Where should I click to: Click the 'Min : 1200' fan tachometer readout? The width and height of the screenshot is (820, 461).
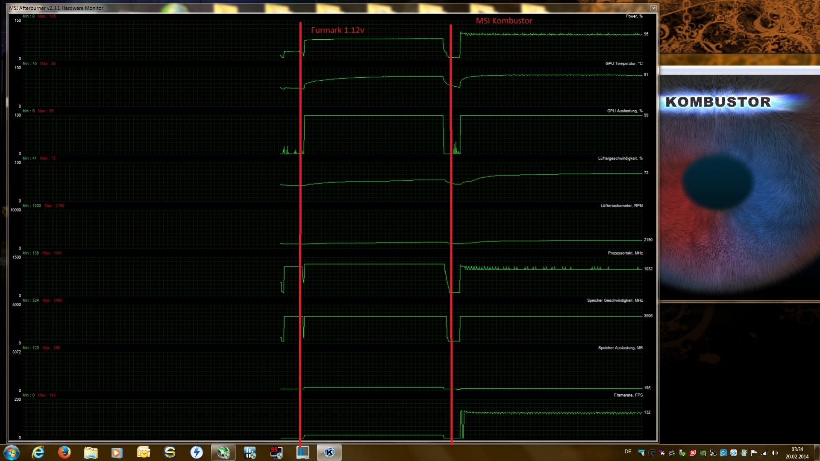32,206
